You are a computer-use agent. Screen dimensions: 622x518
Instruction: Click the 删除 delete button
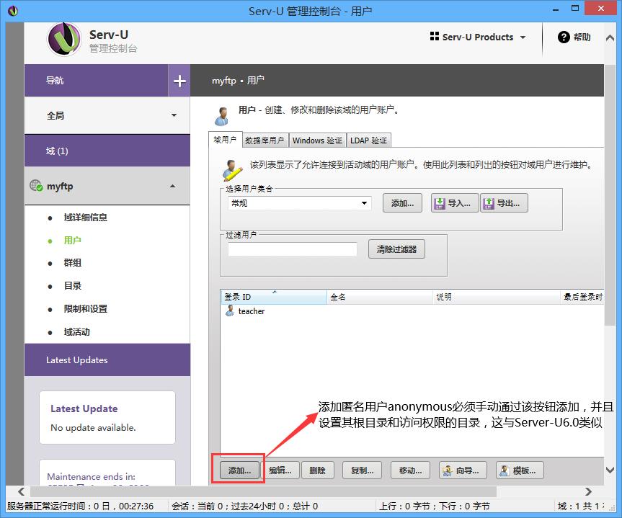(x=317, y=470)
